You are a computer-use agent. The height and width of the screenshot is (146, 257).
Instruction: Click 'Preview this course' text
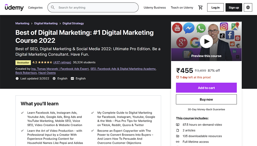[x=206, y=56]
